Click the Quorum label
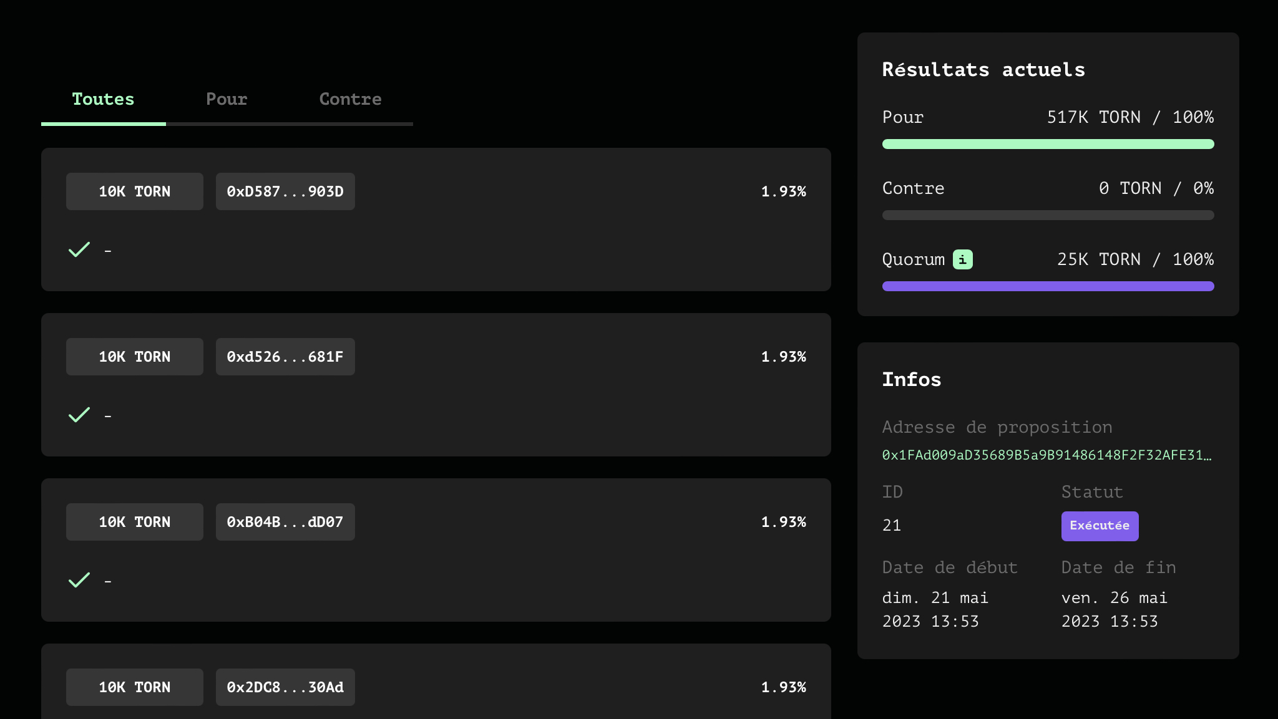The height and width of the screenshot is (719, 1278). pyautogui.click(x=914, y=259)
